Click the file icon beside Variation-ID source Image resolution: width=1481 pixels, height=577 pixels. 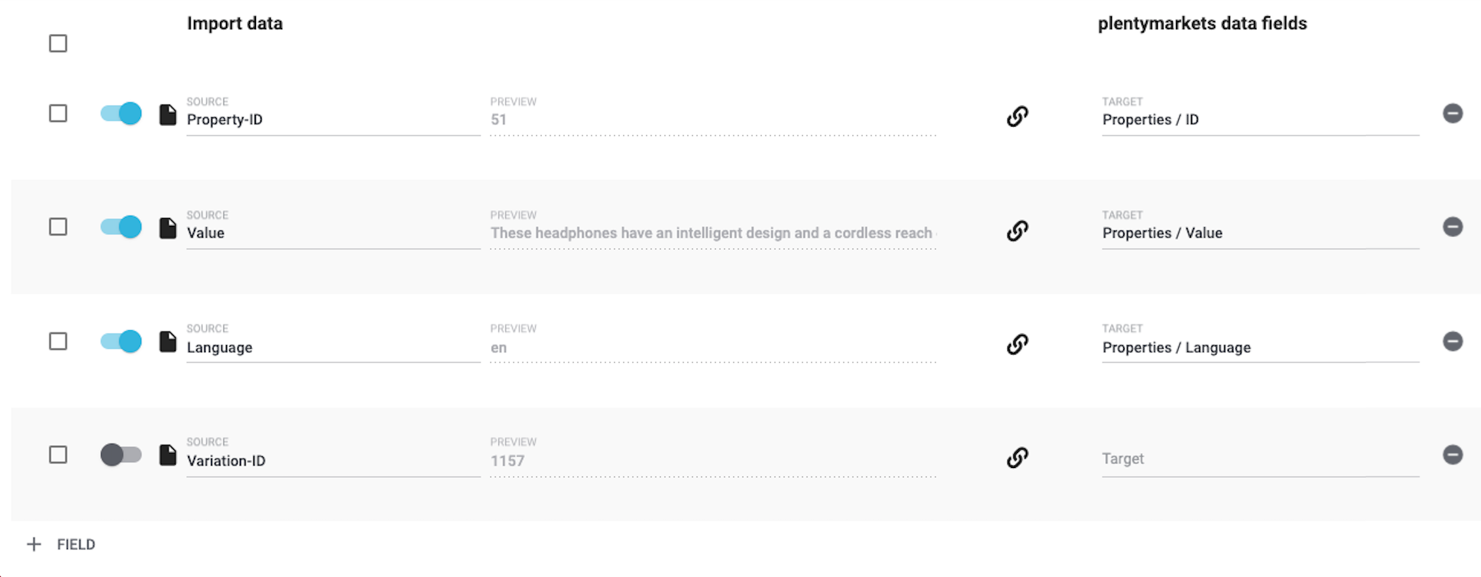coord(168,455)
